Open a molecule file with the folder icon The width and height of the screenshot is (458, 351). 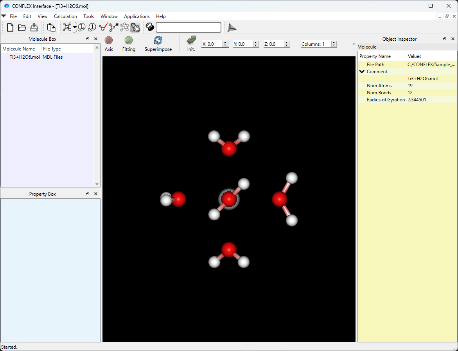tap(22, 27)
